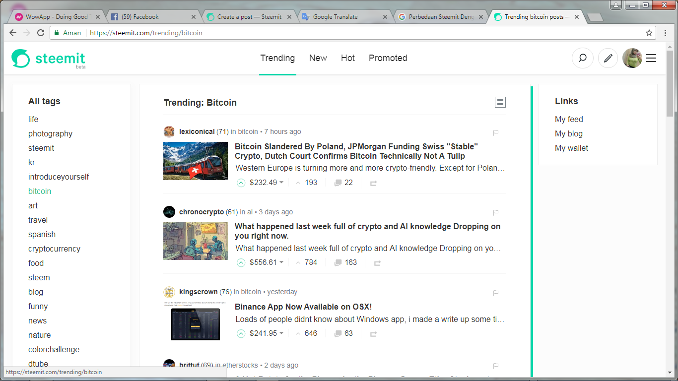Open Chrome's three-dot menu
Screen dimensions: 678x381
point(666,33)
